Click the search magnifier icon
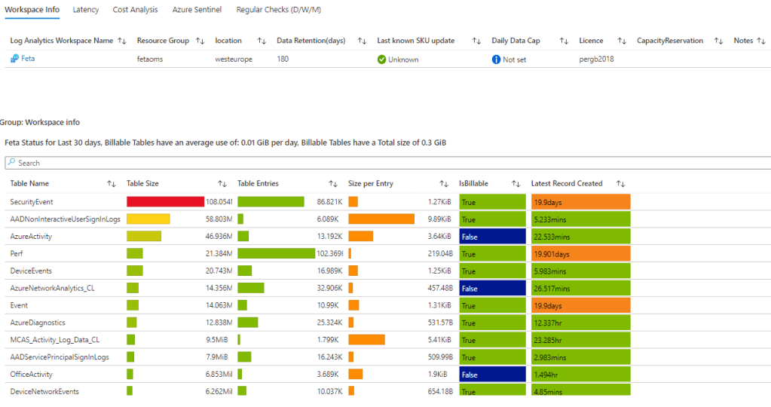 pyautogui.click(x=11, y=163)
